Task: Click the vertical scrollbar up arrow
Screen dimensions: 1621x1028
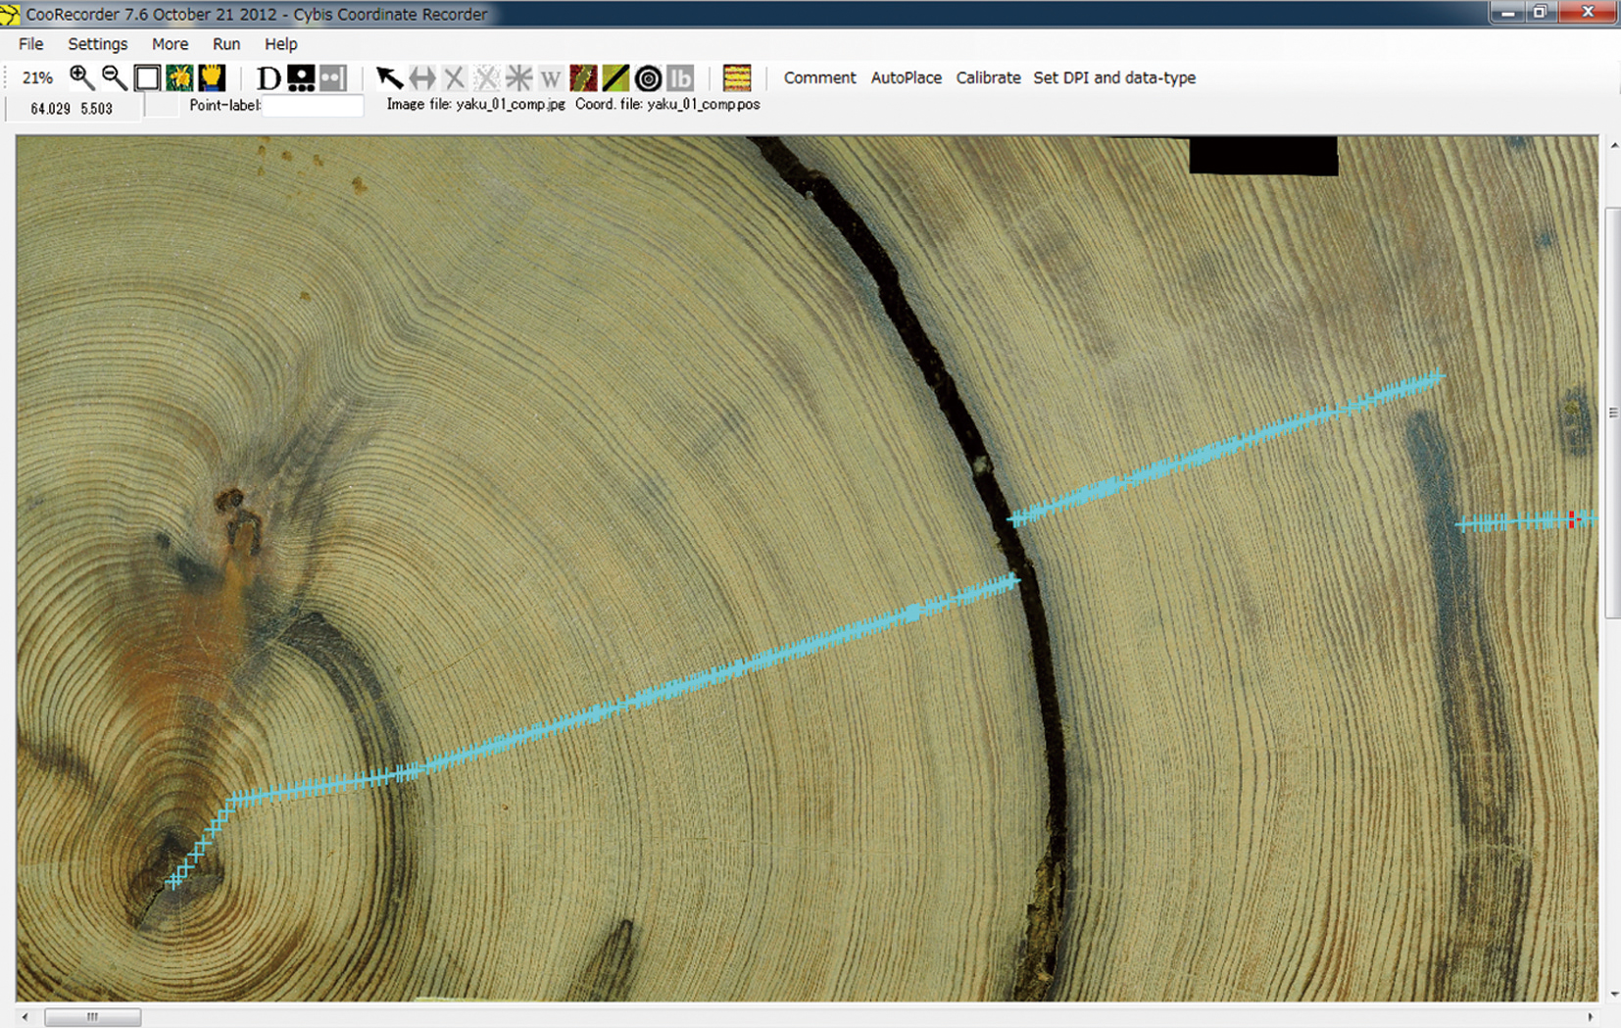Action: pyautogui.click(x=1613, y=145)
